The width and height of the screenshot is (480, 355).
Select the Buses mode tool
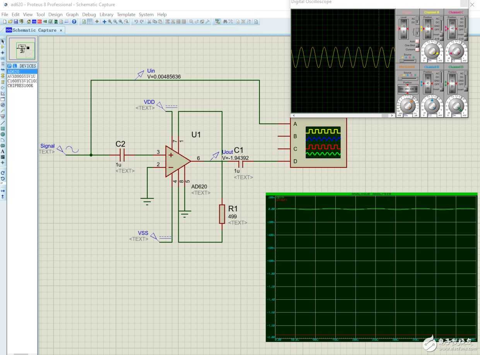click(x=3, y=70)
